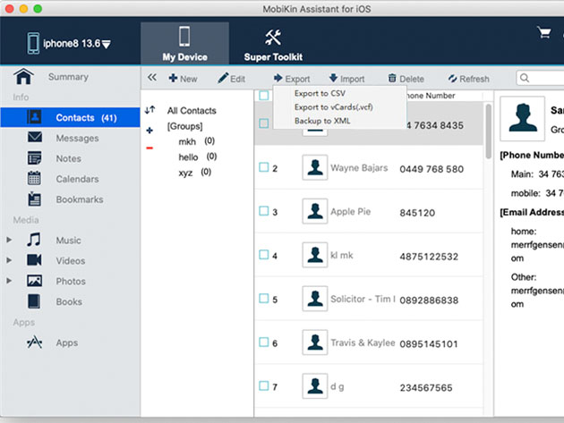Screen dimensions: 564x423
Task: Check the Solicitor - Tim checkbox
Action: (x=264, y=299)
